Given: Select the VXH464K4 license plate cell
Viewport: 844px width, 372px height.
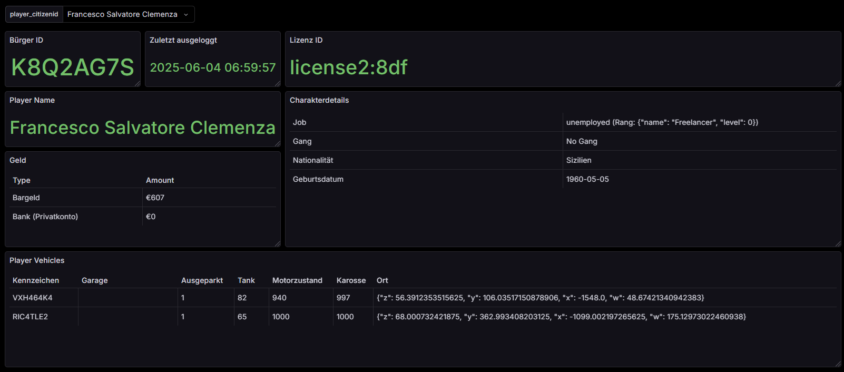Looking at the screenshot, I should click(33, 298).
